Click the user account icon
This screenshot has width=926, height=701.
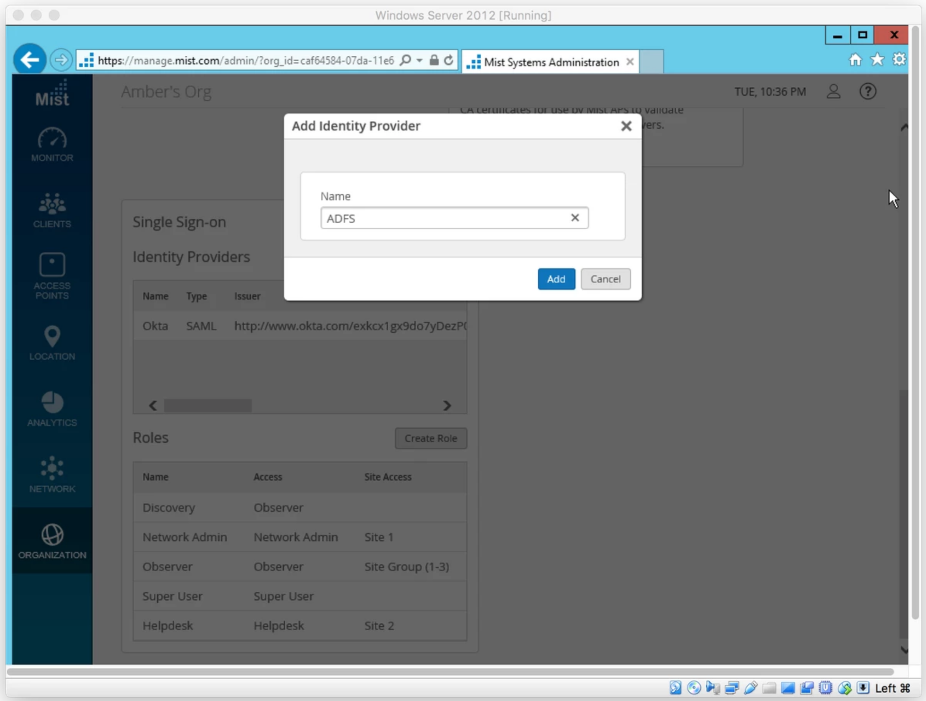[x=833, y=91]
